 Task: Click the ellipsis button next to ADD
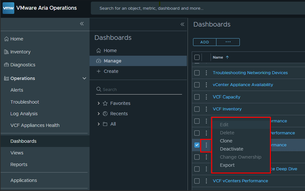pyautogui.click(x=228, y=42)
